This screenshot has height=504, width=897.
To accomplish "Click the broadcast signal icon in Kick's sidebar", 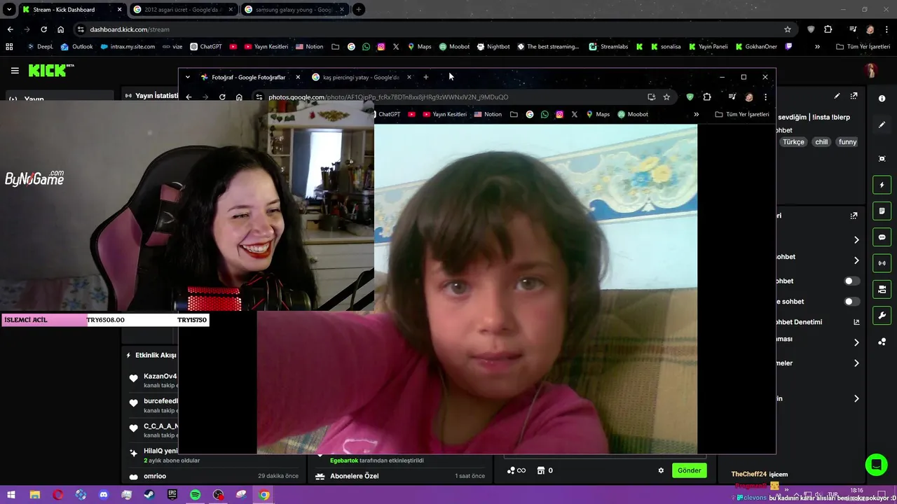I will point(882,263).
